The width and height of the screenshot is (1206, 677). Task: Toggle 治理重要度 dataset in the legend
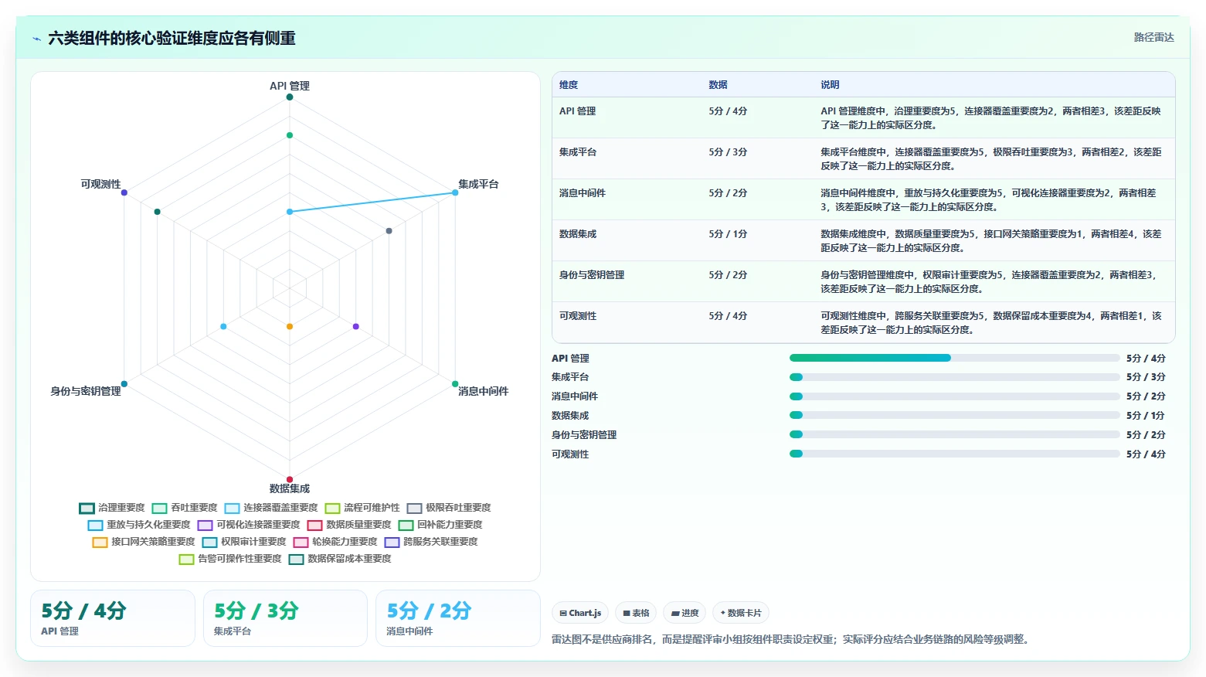(x=112, y=508)
